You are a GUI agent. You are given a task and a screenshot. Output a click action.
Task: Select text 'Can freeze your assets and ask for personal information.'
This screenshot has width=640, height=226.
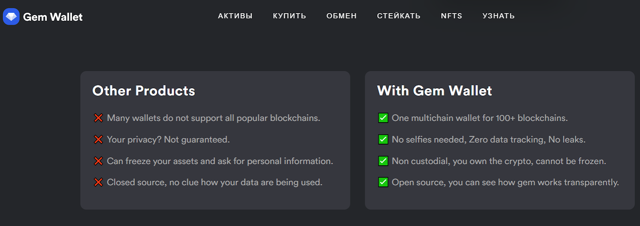[220, 161]
